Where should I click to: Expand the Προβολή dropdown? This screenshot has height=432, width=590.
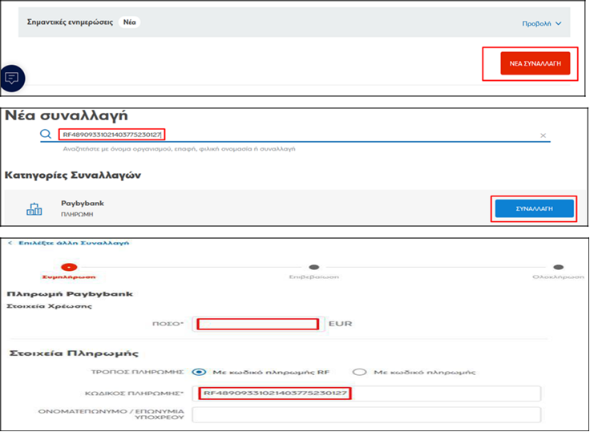tap(541, 23)
